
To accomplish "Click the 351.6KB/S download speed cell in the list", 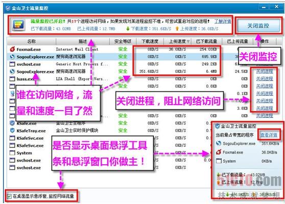I will click(x=149, y=71).
